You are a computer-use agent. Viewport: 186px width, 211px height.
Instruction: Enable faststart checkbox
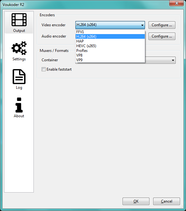pos(43,69)
